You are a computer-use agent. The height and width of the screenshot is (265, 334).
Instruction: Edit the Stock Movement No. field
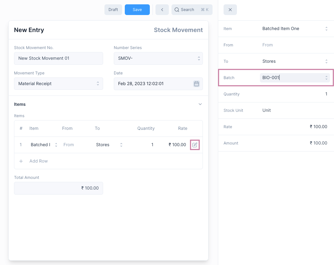tap(58, 58)
